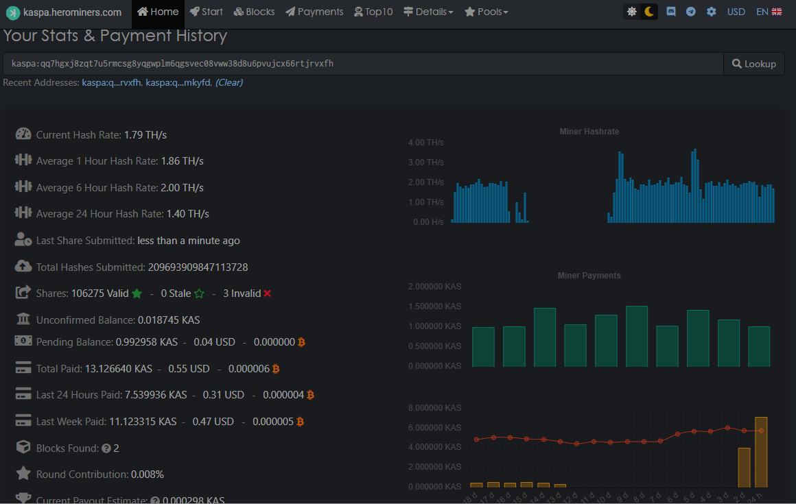Click the Unconfirmed Balance bank icon
Screen dimensions: 796x504
23,318
